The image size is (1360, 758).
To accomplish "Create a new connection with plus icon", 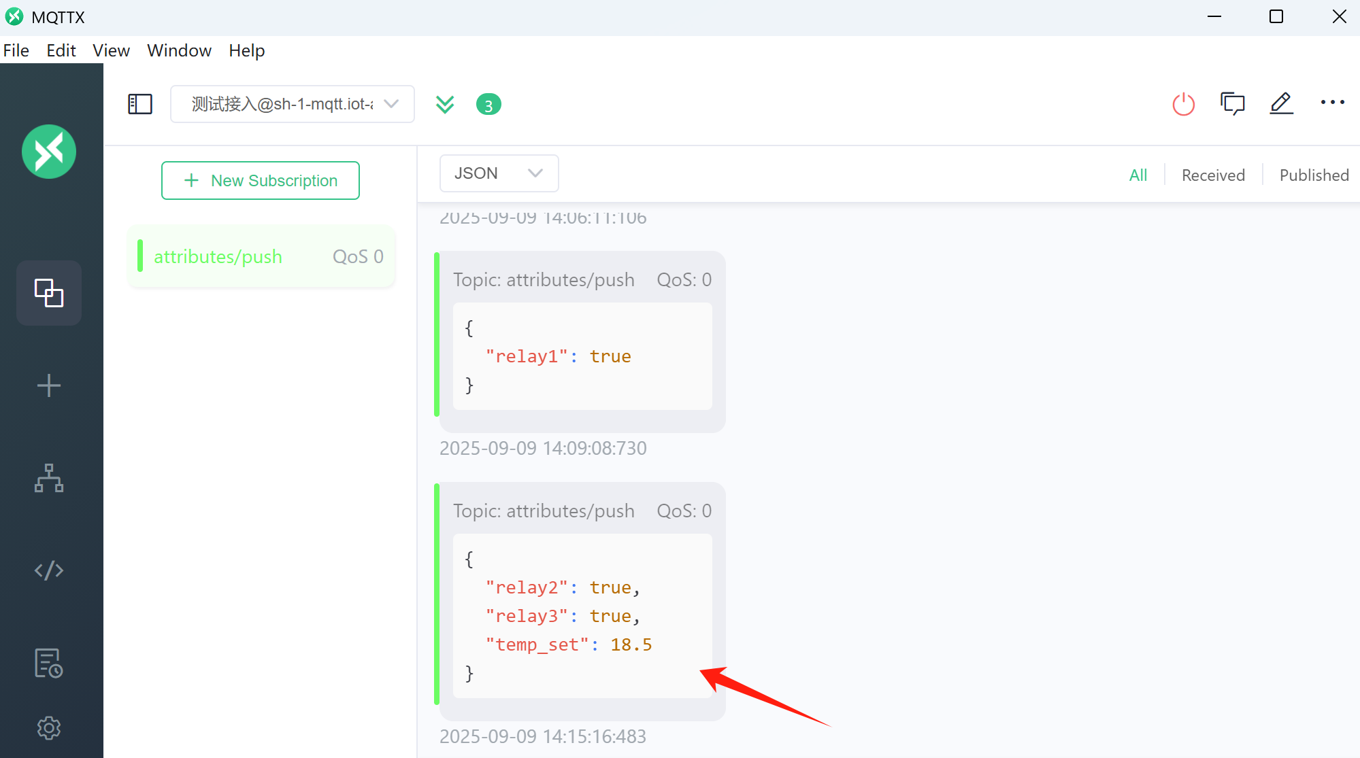I will coord(49,385).
